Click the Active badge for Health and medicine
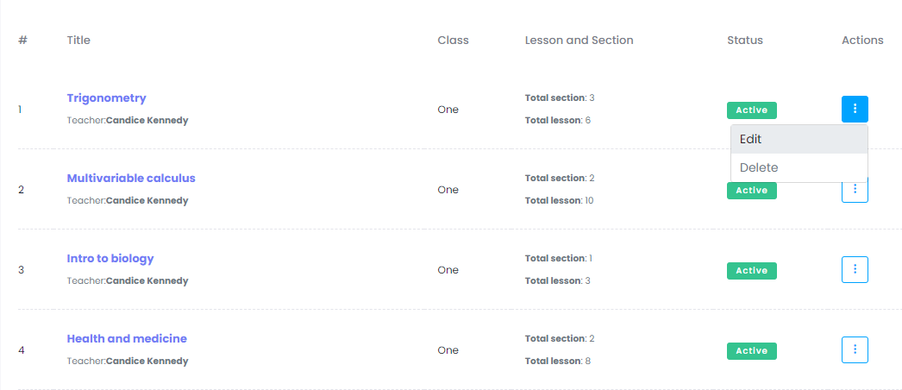This screenshot has width=902, height=390. click(751, 350)
